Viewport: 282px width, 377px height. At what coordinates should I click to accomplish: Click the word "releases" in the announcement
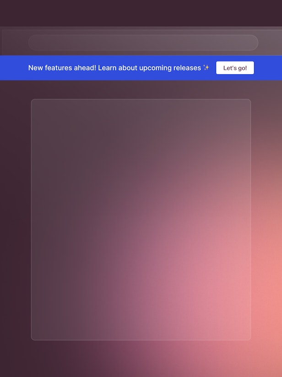[187, 68]
